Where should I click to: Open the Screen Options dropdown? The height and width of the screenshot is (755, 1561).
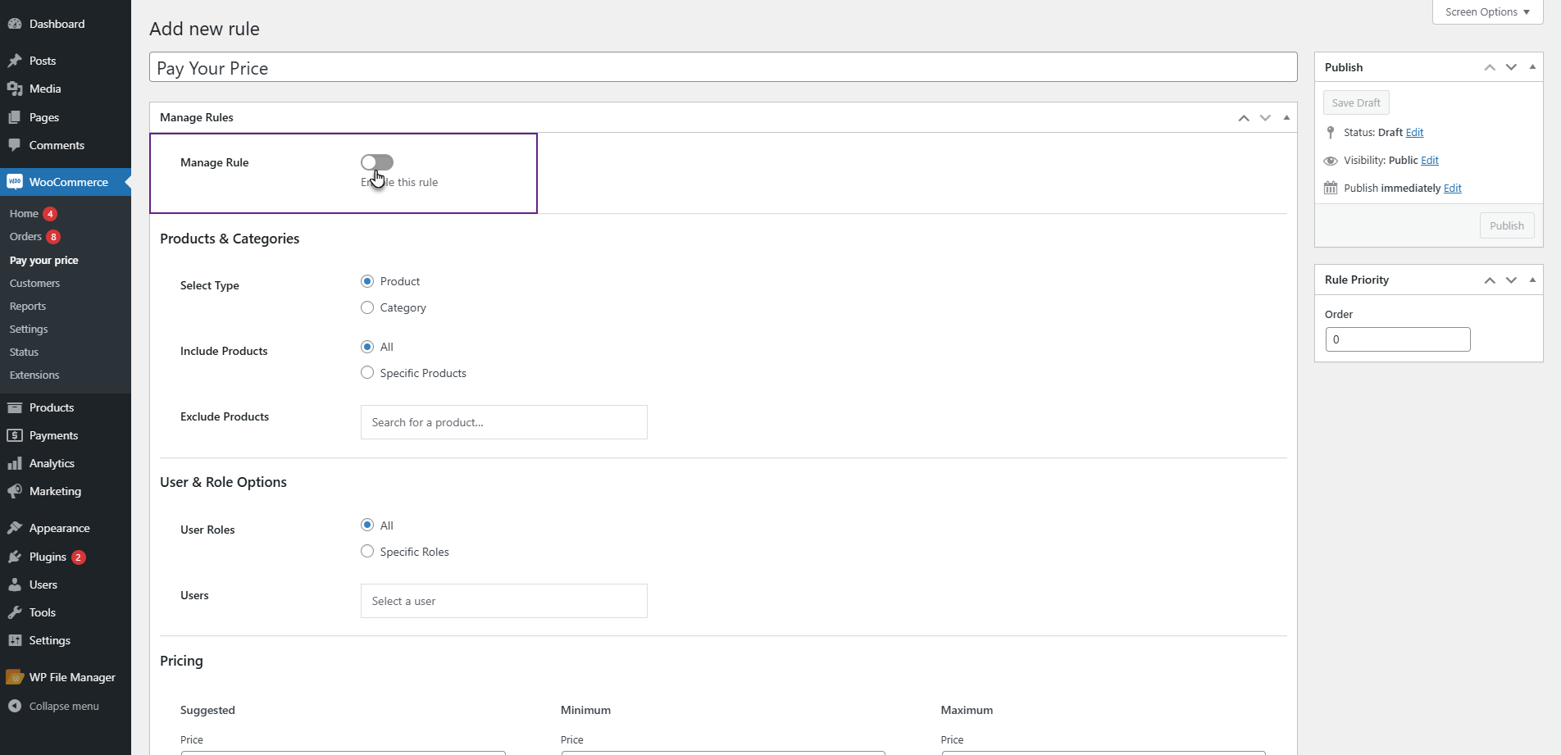pos(1487,11)
